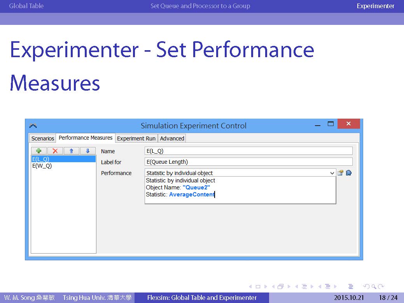Expand the Performance statistic dropdown arrow

point(332,173)
